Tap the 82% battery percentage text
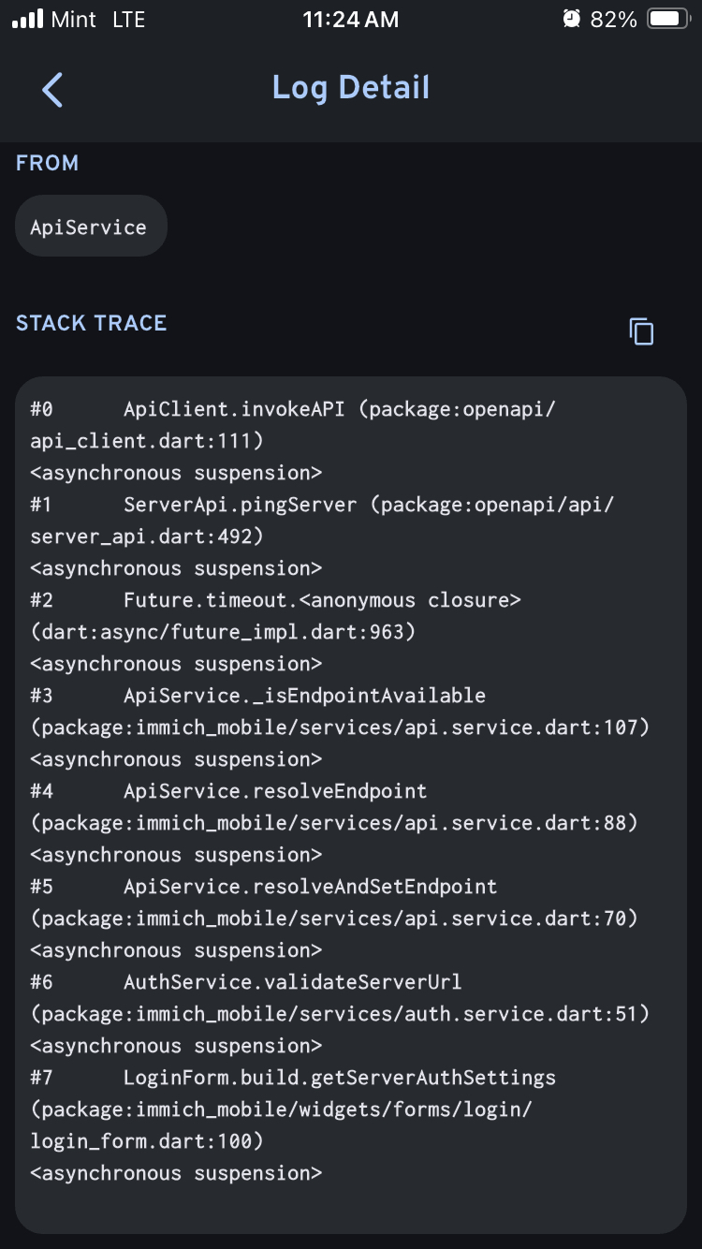The height and width of the screenshot is (1249, 702). [x=614, y=20]
